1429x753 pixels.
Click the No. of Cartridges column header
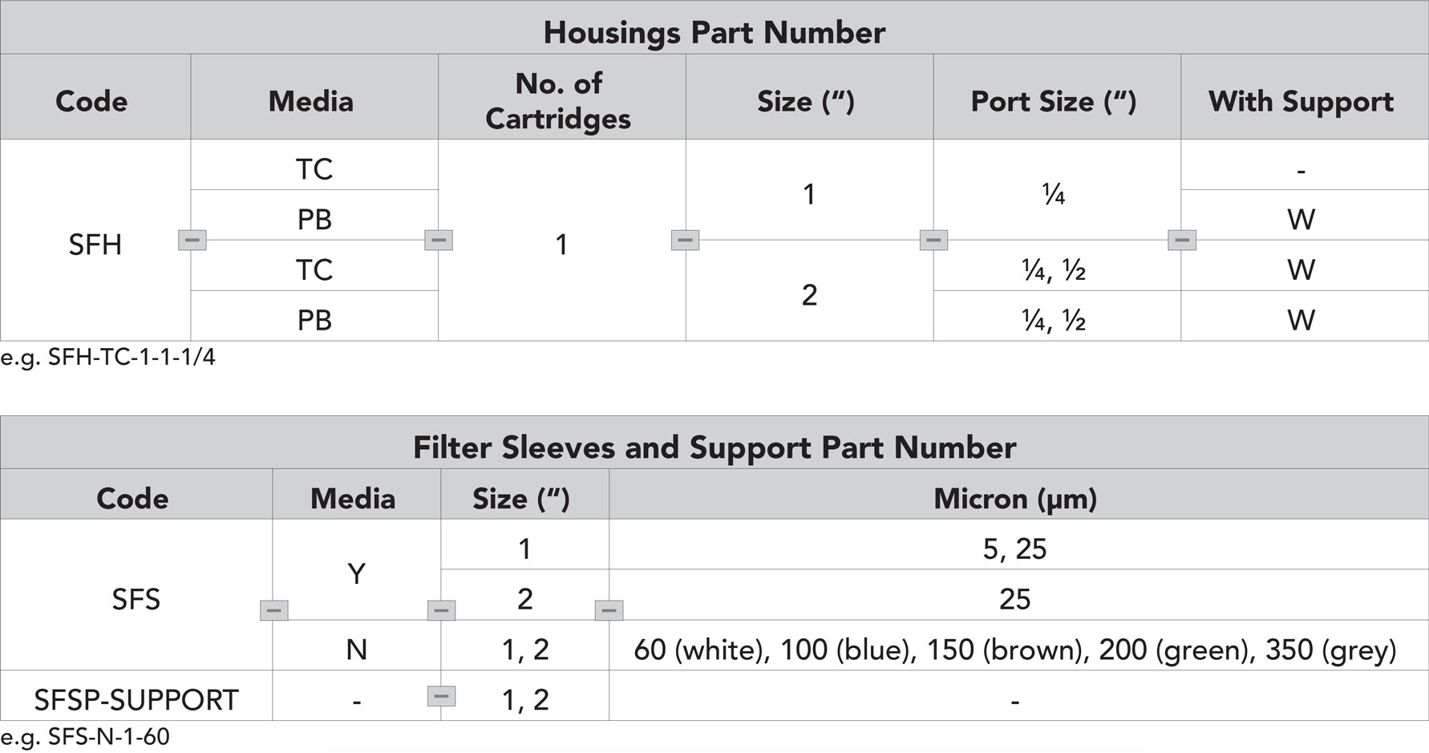[x=559, y=100]
